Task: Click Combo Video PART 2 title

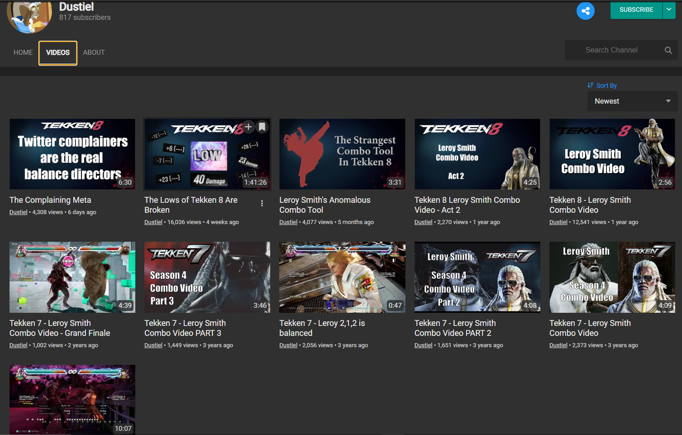Action: click(x=455, y=328)
